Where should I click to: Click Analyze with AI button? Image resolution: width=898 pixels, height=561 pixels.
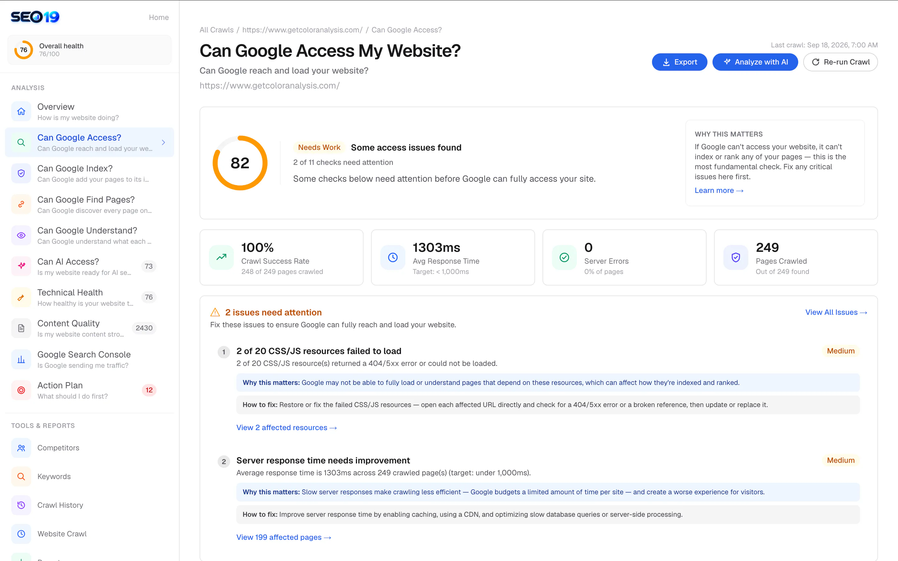[755, 62]
